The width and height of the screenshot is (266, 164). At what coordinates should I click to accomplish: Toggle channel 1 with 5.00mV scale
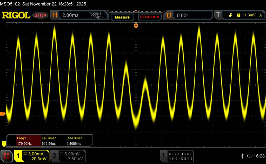tap(32, 156)
